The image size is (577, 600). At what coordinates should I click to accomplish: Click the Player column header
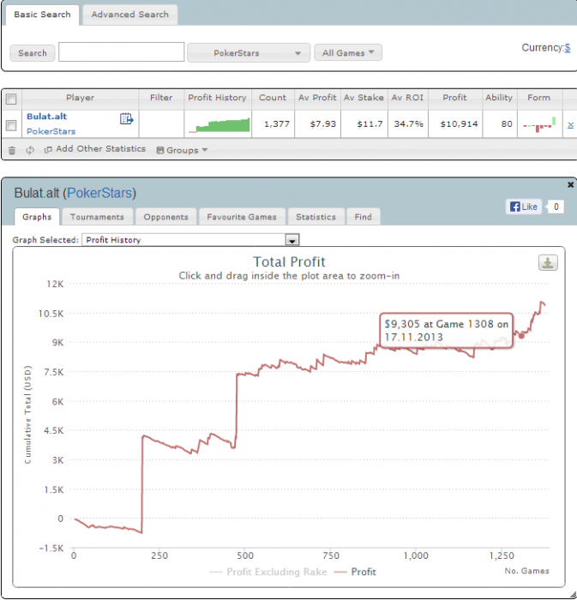80,98
